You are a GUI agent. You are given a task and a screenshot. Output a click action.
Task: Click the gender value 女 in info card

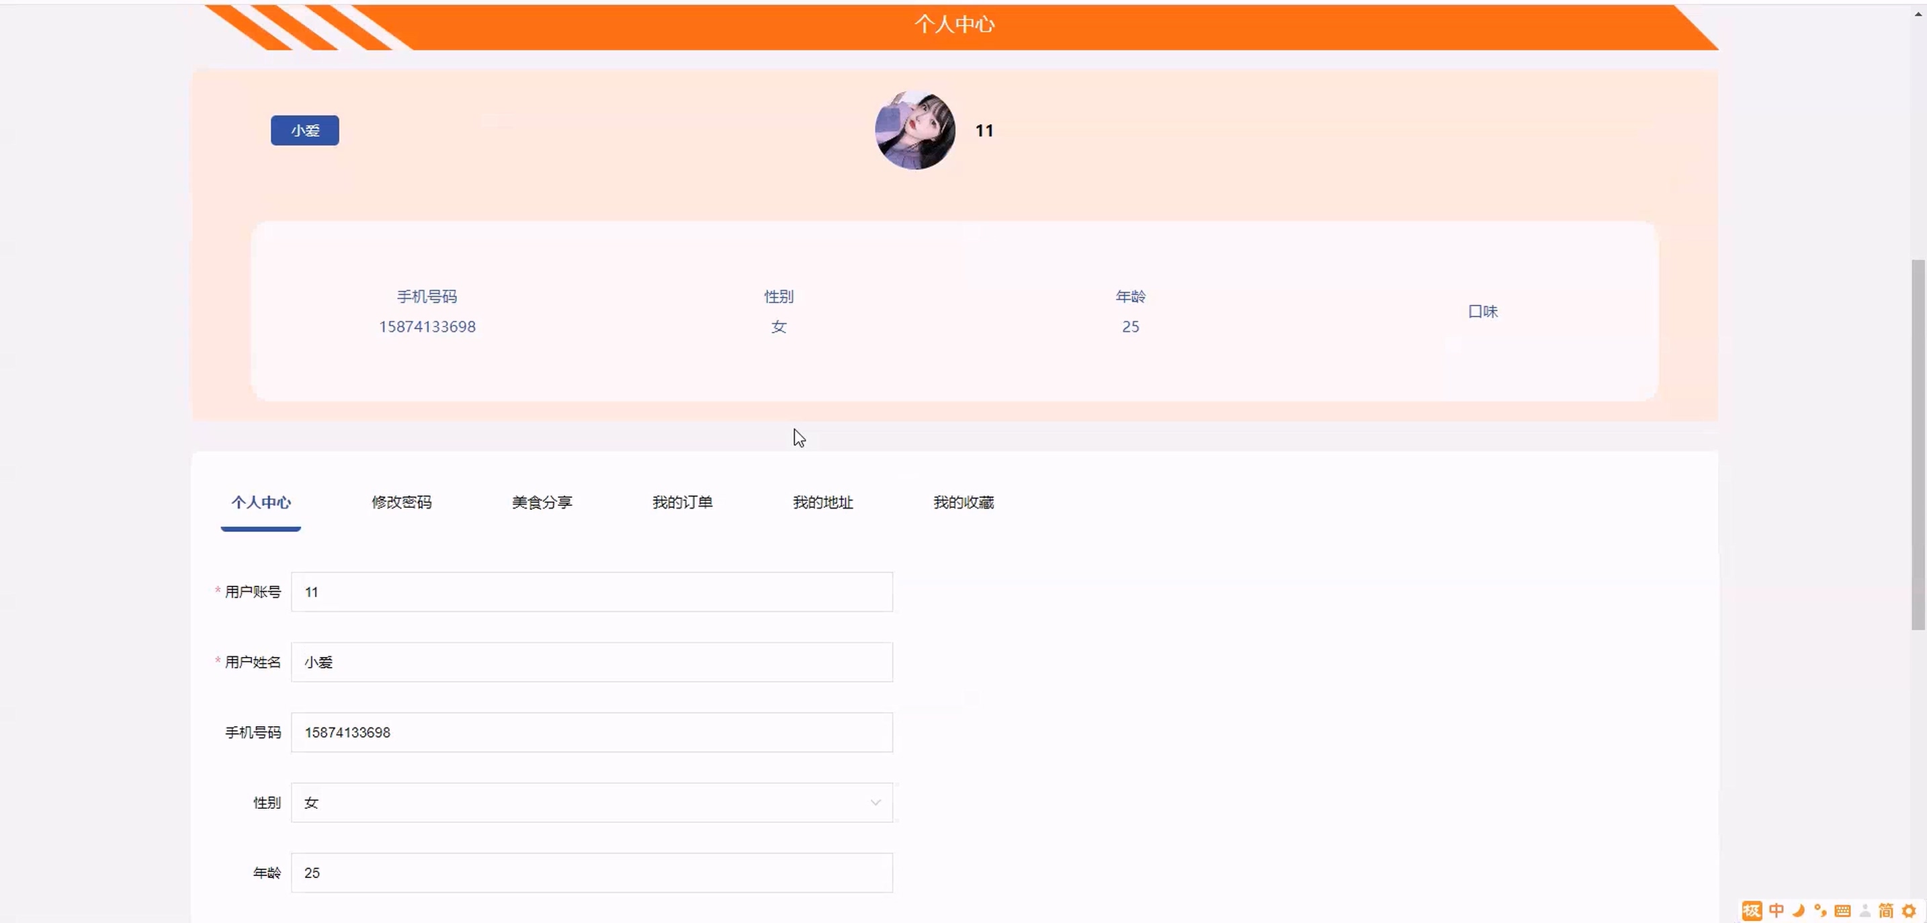pyautogui.click(x=779, y=327)
